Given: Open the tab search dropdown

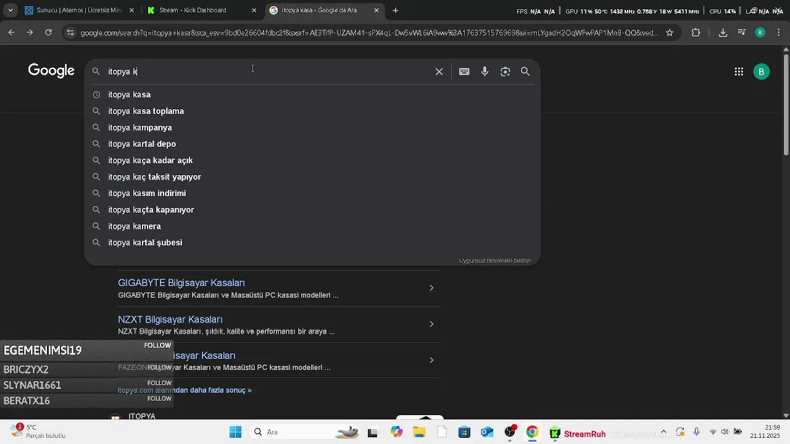Looking at the screenshot, I should point(10,10).
